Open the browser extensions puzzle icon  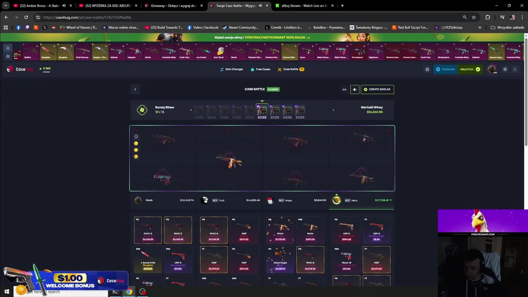tap(488, 17)
